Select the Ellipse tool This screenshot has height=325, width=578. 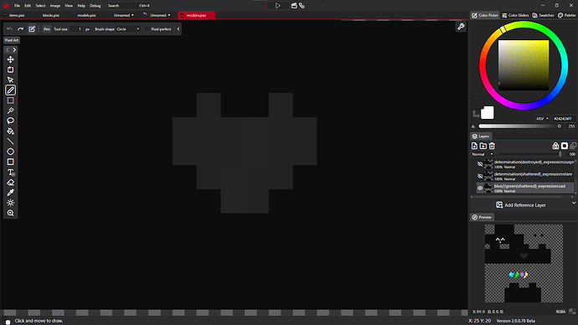[10, 152]
